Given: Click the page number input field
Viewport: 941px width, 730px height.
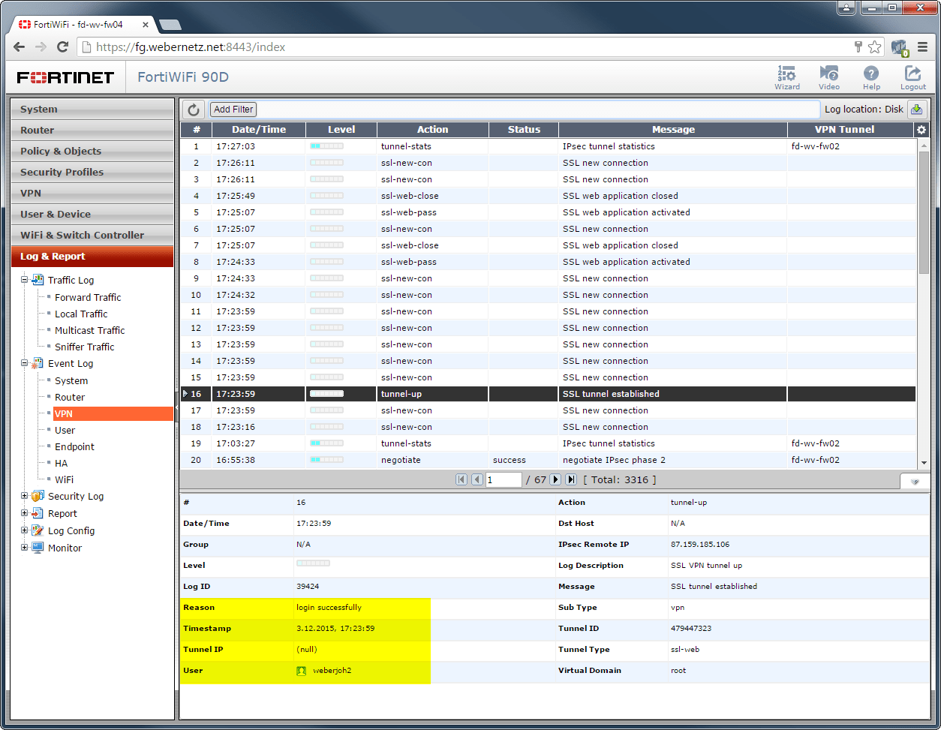Looking at the screenshot, I should 504,479.
